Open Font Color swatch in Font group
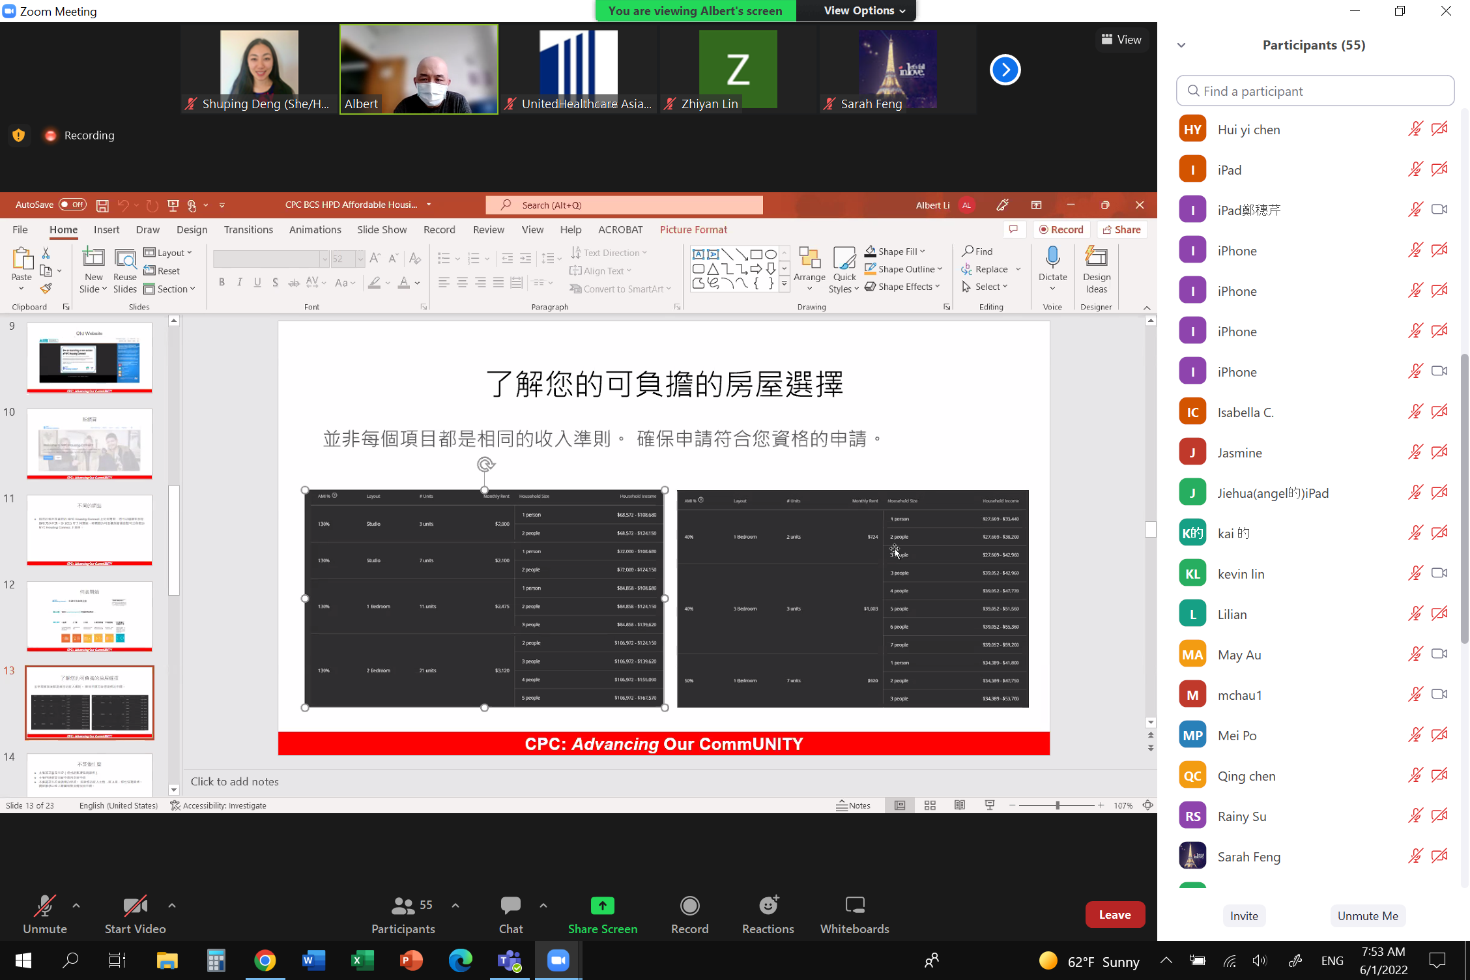Screen dimensions: 1470x980 tap(403, 282)
